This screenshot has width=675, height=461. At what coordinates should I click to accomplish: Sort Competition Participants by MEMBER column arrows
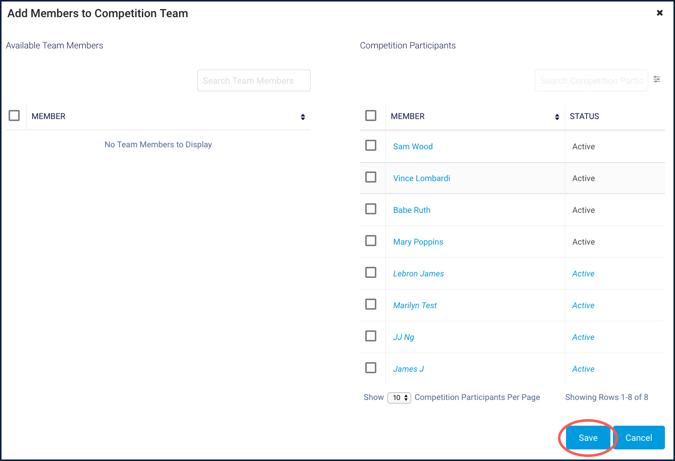(557, 117)
